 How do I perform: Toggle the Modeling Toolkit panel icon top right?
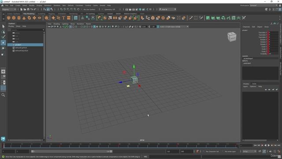[266, 9]
